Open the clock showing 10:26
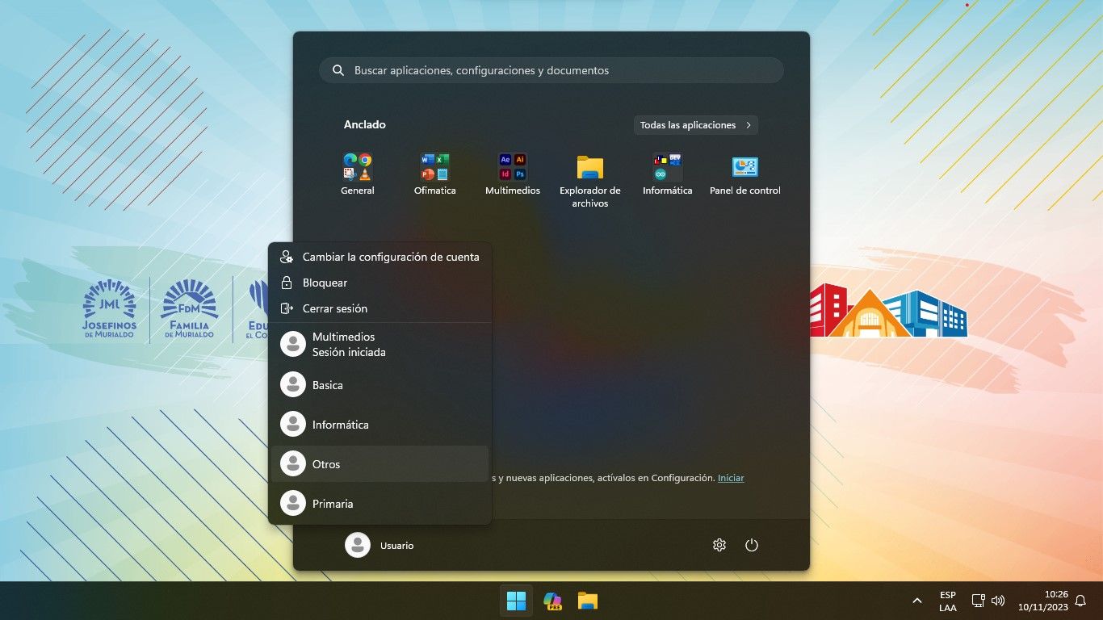 [1043, 601]
